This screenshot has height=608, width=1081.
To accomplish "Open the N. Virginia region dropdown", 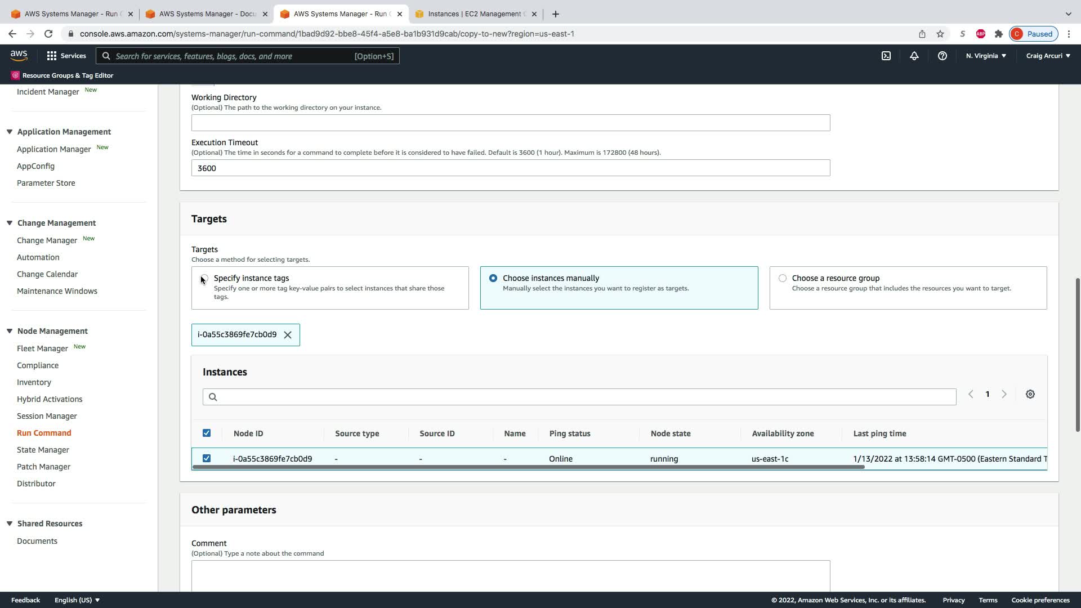I will coord(986,56).
